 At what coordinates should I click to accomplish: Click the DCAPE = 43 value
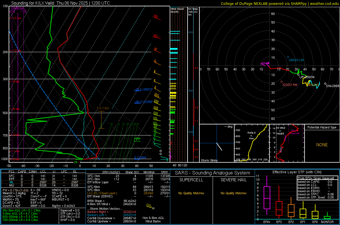tap(11, 203)
